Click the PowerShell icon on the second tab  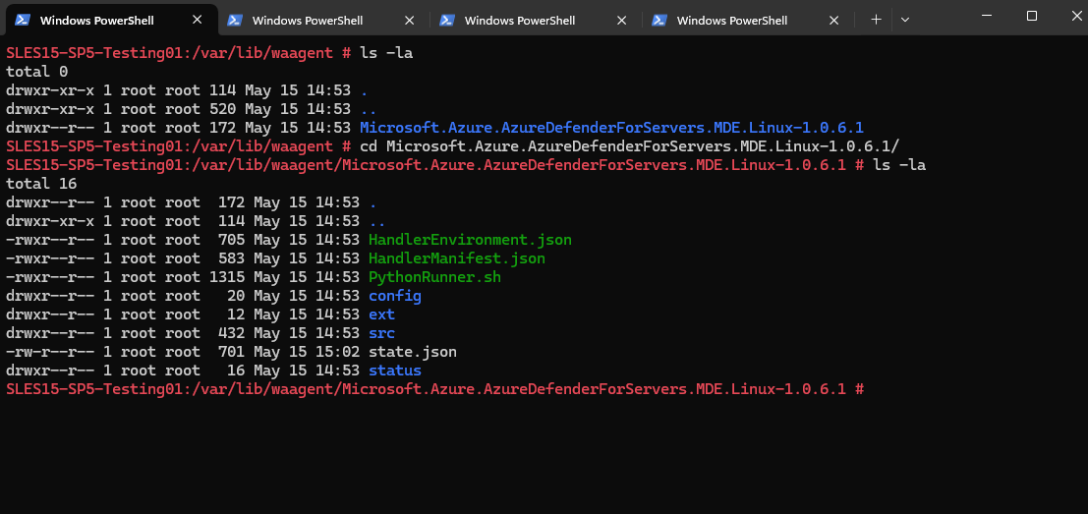tap(235, 20)
